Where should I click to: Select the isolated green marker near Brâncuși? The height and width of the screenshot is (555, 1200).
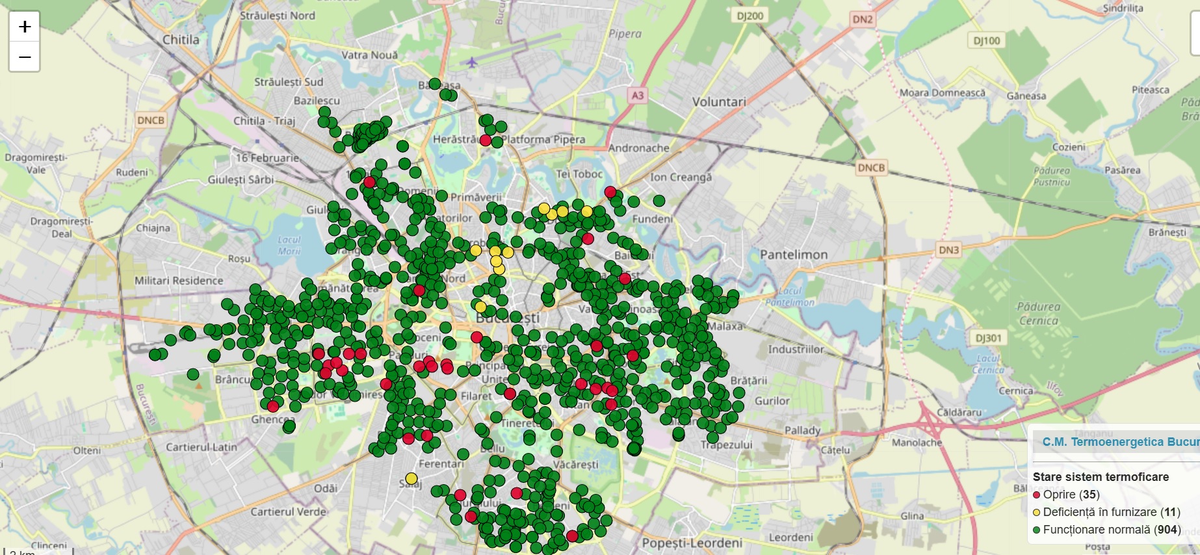point(193,374)
